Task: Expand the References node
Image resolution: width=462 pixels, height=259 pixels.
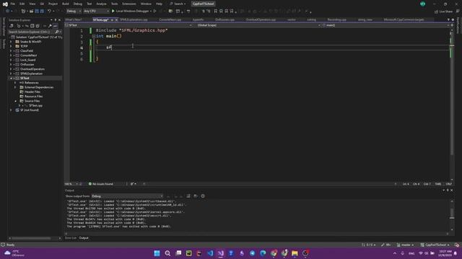Action: (x=15, y=83)
